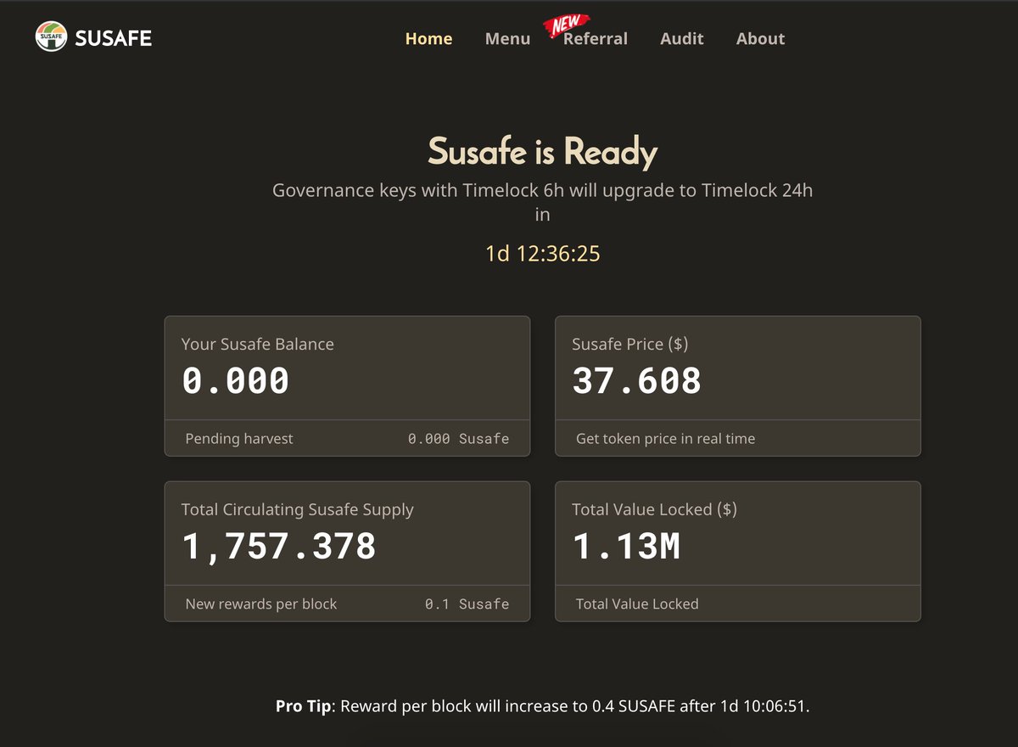1018x747 pixels.
Task: Open the Home navigation item
Action: (x=428, y=39)
